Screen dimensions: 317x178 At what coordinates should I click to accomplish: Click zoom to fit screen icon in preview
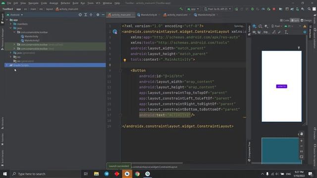(x=302, y=157)
